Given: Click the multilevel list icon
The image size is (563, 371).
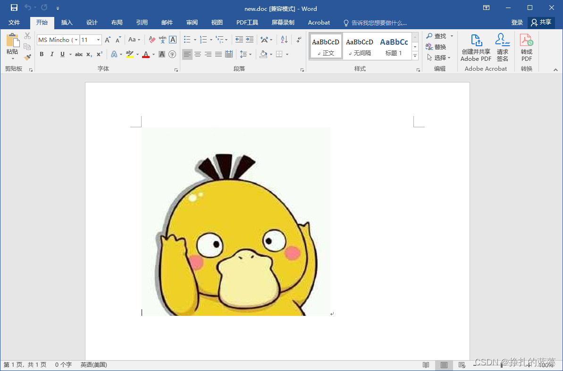Looking at the screenshot, I should coord(219,40).
